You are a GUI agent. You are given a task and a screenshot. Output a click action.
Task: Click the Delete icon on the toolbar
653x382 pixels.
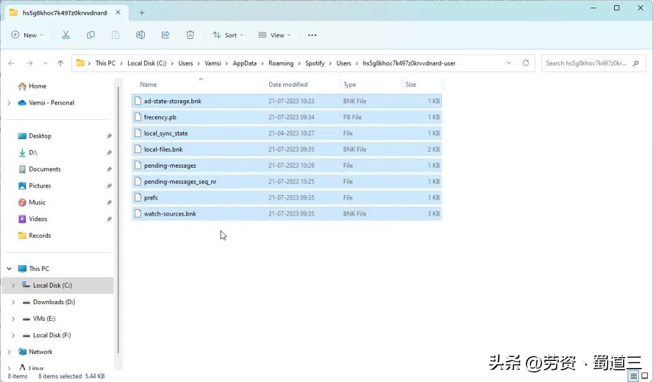click(189, 35)
